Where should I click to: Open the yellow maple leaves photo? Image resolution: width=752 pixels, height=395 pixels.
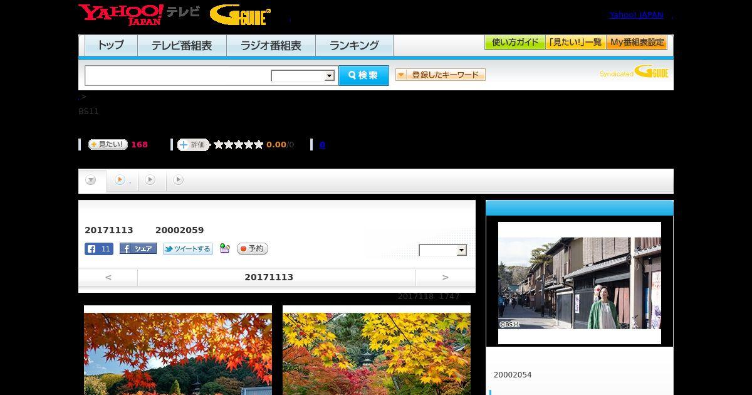pyautogui.click(x=377, y=350)
